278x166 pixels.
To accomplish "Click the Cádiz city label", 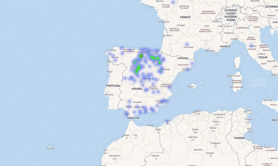I will tap(127, 114).
